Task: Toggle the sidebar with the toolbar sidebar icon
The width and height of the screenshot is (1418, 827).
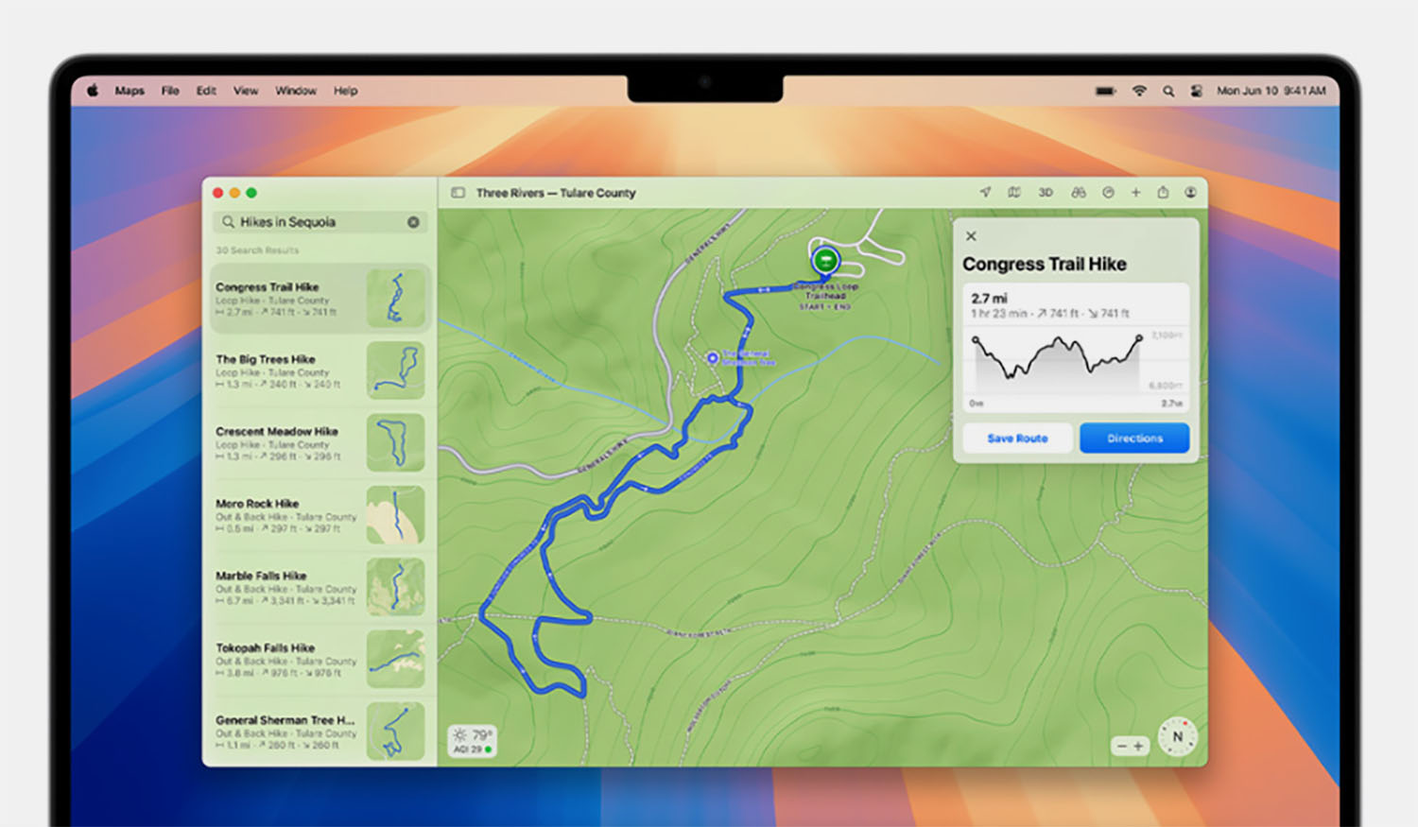Action: tap(458, 193)
